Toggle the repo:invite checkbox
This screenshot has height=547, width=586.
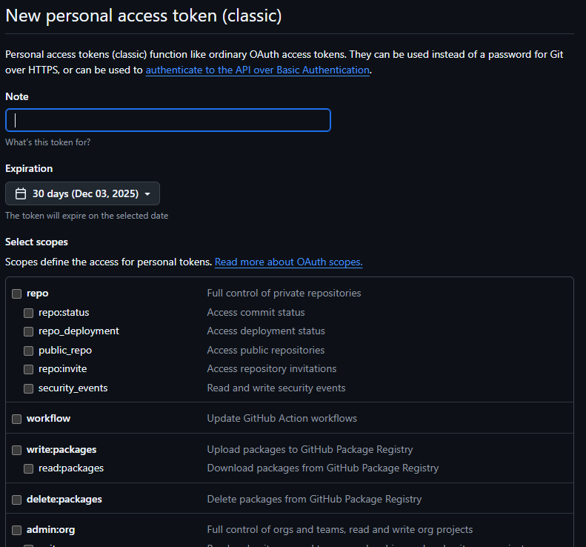point(28,369)
